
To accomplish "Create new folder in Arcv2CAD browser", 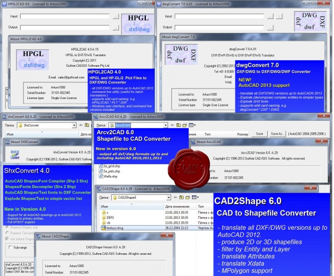I will tap(185, 125).
